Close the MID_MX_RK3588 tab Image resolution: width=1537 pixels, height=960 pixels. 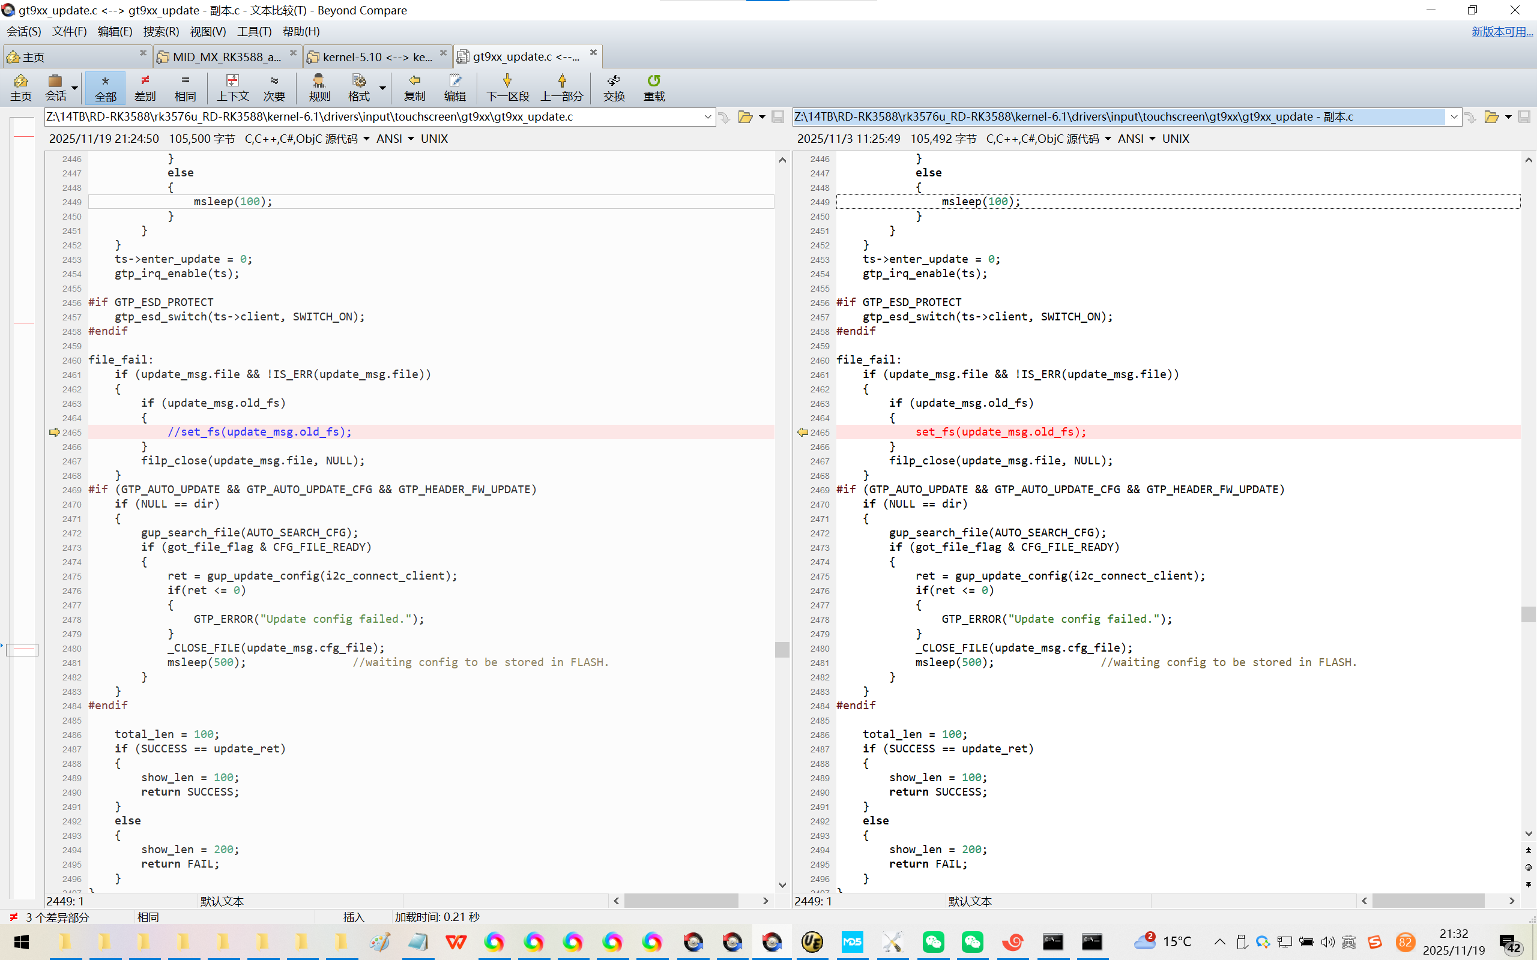pyautogui.click(x=293, y=53)
